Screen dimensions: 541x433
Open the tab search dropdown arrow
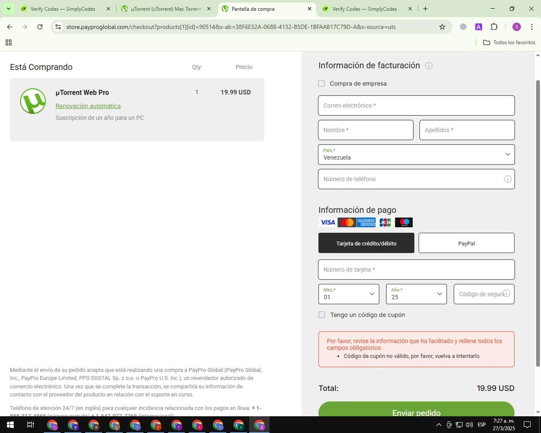pyautogui.click(x=8, y=9)
